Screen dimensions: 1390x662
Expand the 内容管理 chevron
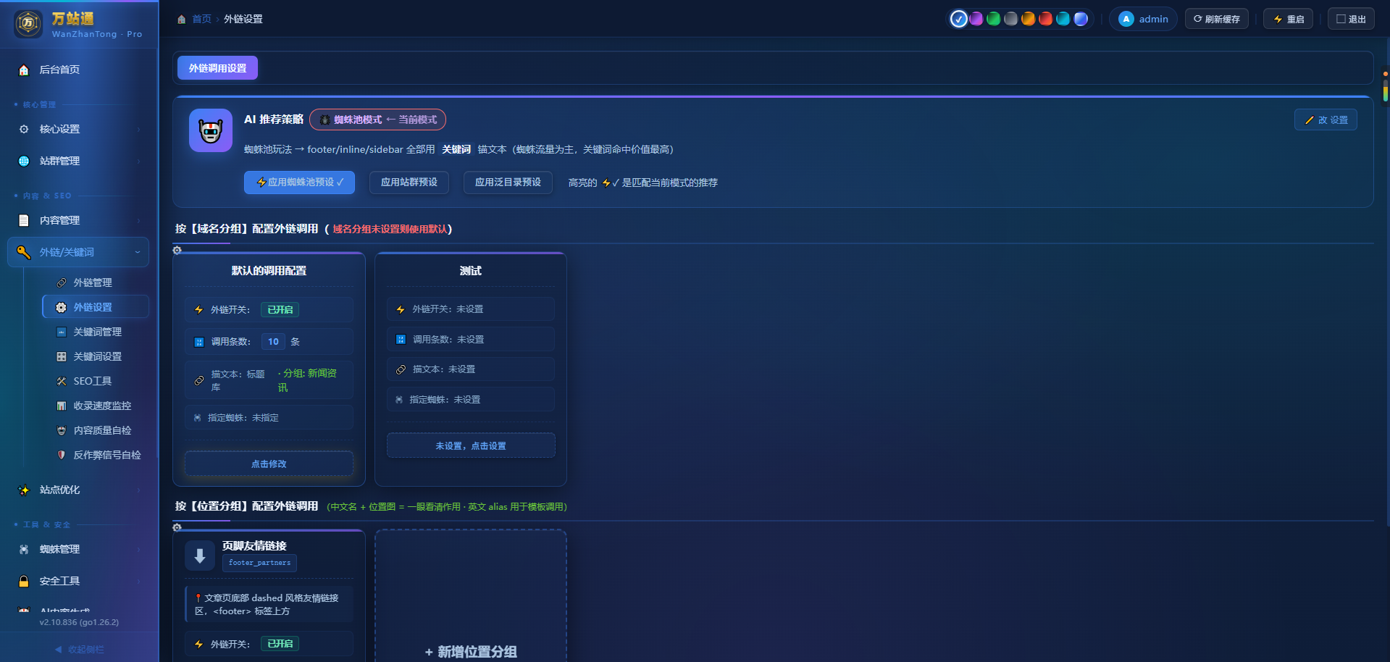(x=138, y=220)
